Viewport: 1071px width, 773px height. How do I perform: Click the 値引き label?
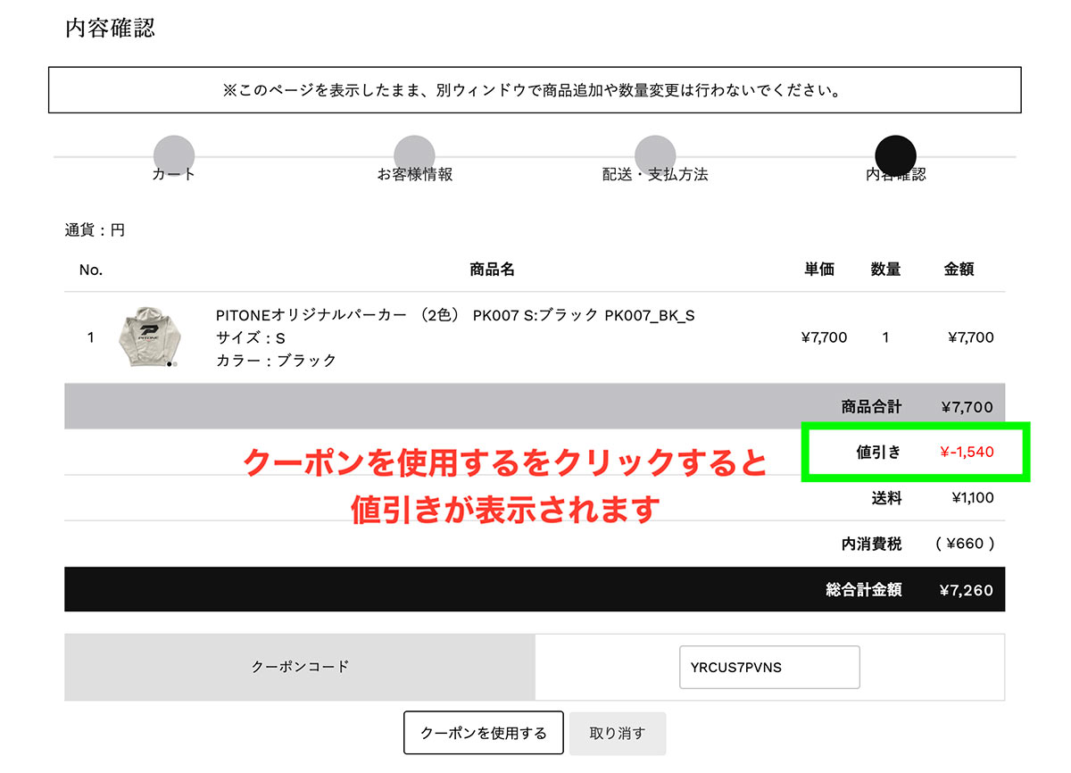pyautogui.click(x=878, y=453)
